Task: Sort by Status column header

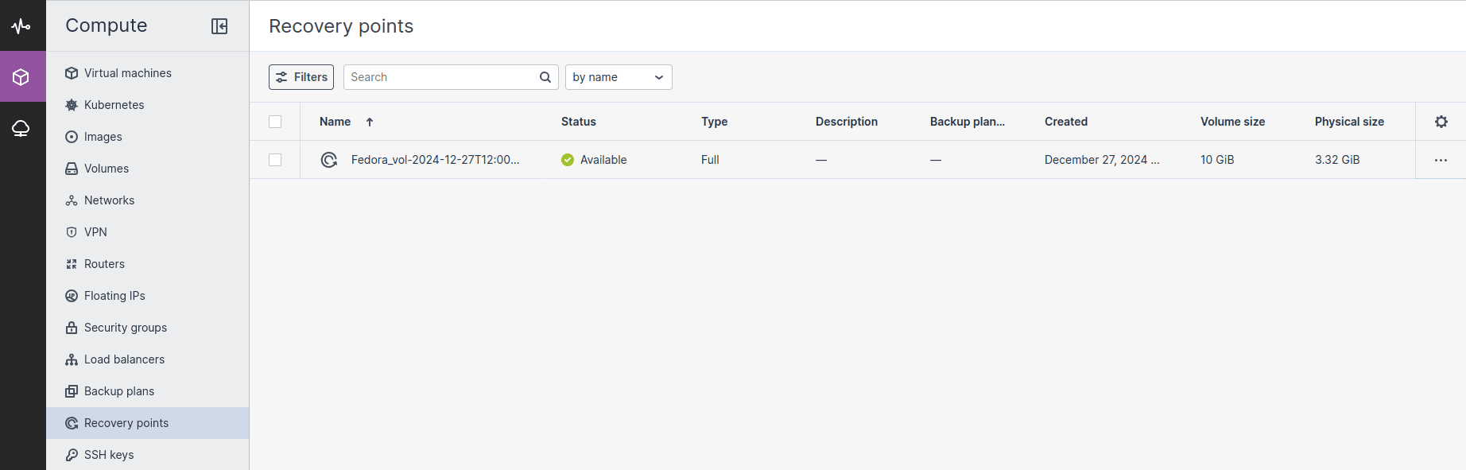Action: (x=578, y=122)
